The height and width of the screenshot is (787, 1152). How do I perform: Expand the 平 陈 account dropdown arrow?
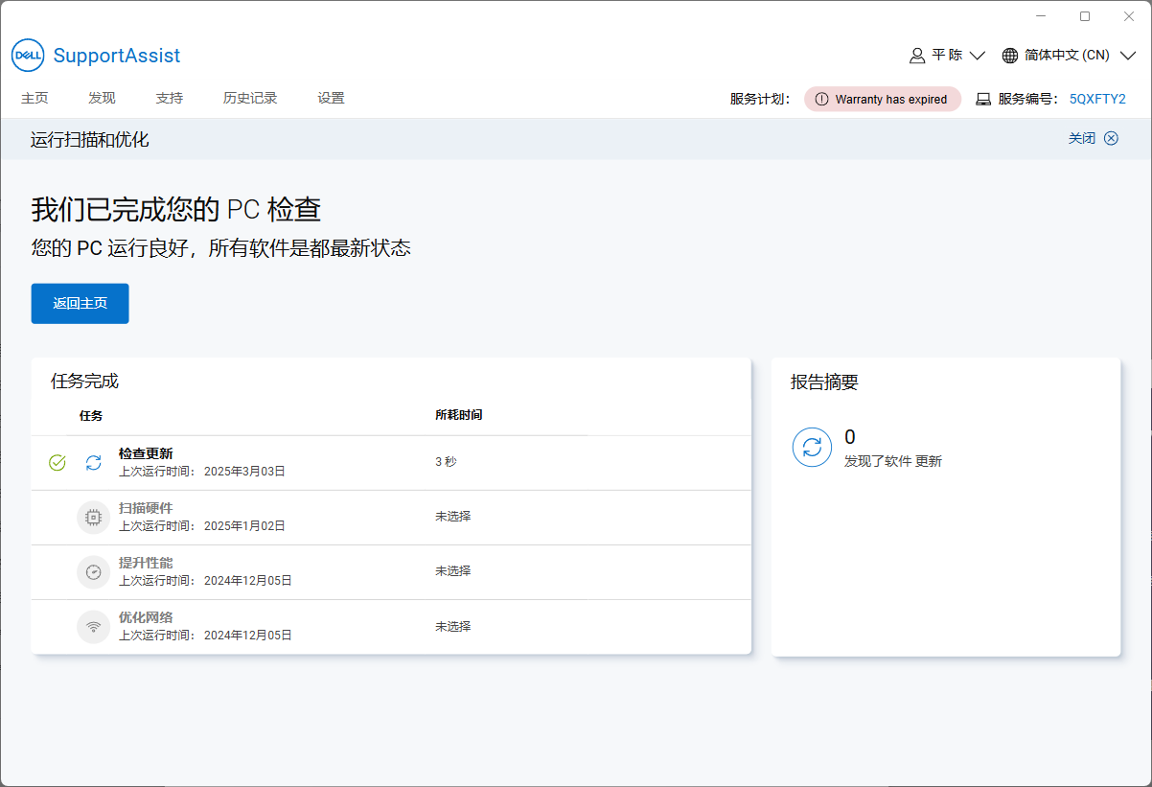[x=978, y=56]
